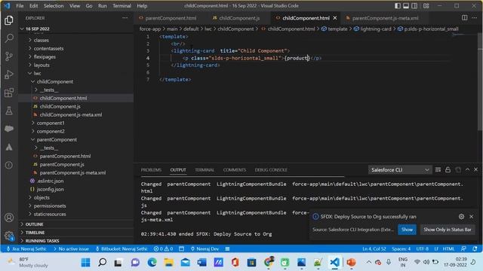Click Show Only in Status Bar button
The width and height of the screenshot is (483, 271).
[448, 230]
